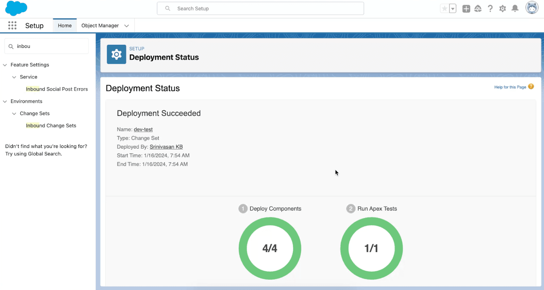Collapse the Feature Settings tree section
This screenshot has height=290, width=544.
pos(5,65)
